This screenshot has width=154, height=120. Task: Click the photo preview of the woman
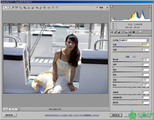tap(56, 58)
